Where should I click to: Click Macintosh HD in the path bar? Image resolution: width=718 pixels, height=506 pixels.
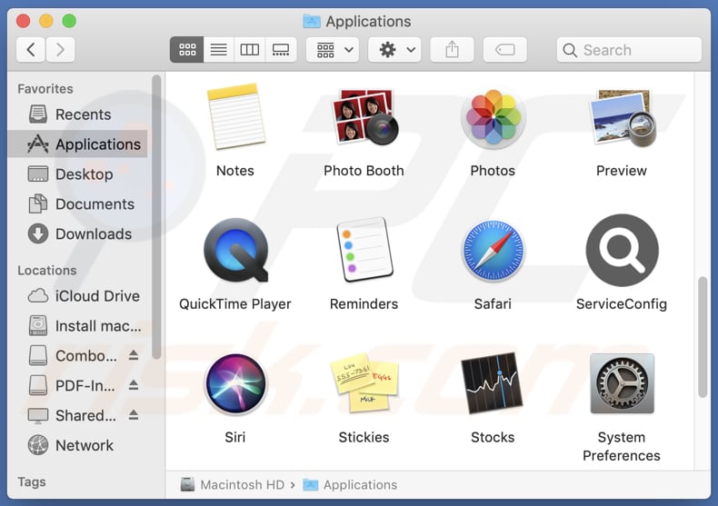tap(233, 484)
